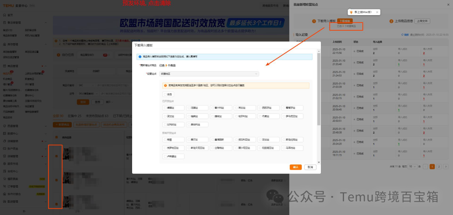The height and width of the screenshot is (215, 453).
Task: Click the 刷新 refresh link
Action: point(406,35)
